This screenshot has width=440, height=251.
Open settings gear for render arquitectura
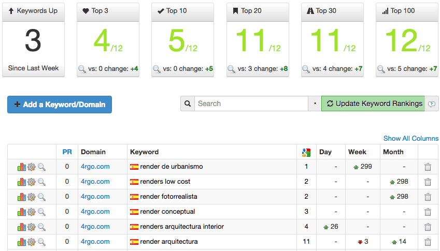(32, 242)
